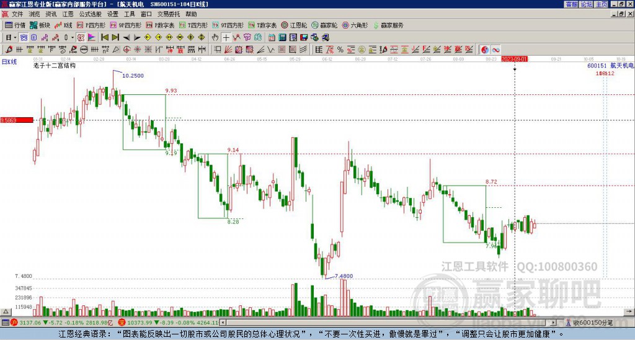The image size is (635, 340).
Task: Select the hand pan tool
Action: coord(215,37)
